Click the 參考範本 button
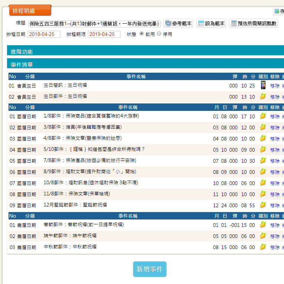The width and height of the screenshot is (284, 284). [178, 23]
